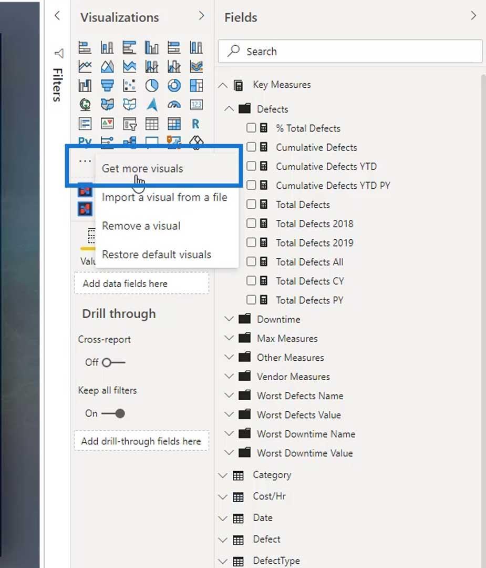The image size is (486, 568).
Task: Expand the Downtime folder
Action: coord(229,319)
